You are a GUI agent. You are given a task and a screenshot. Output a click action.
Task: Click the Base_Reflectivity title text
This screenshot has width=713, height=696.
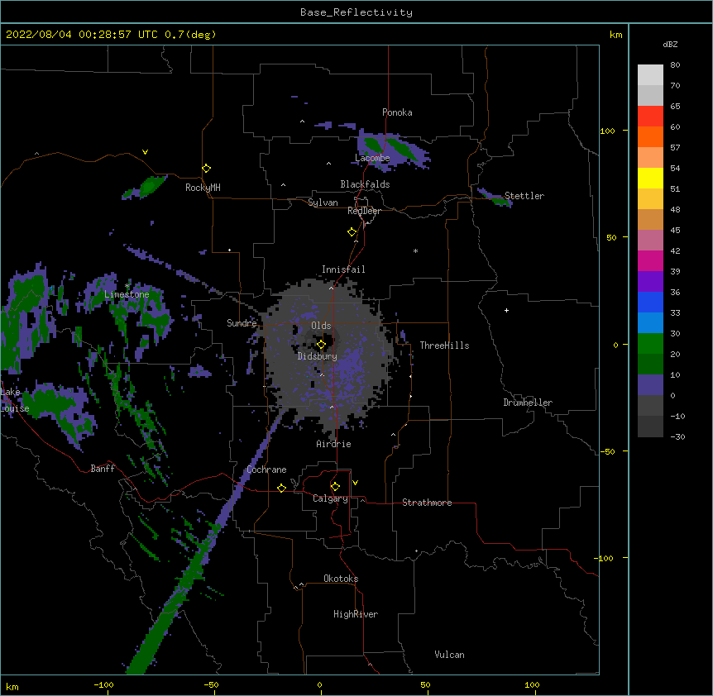(356, 12)
